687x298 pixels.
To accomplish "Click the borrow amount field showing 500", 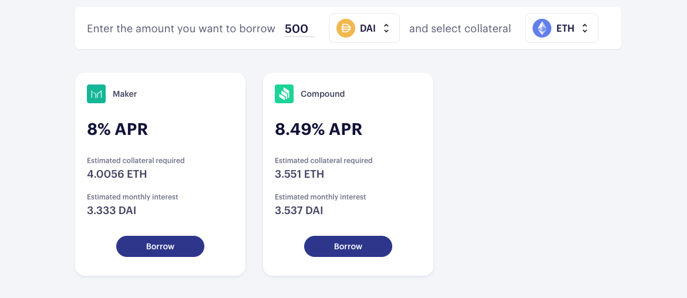I will pyautogui.click(x=299, y=29).
